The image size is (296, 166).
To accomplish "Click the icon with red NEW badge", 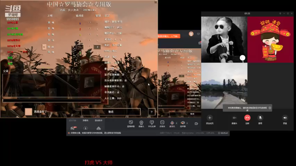I will (x=73, y=128).
